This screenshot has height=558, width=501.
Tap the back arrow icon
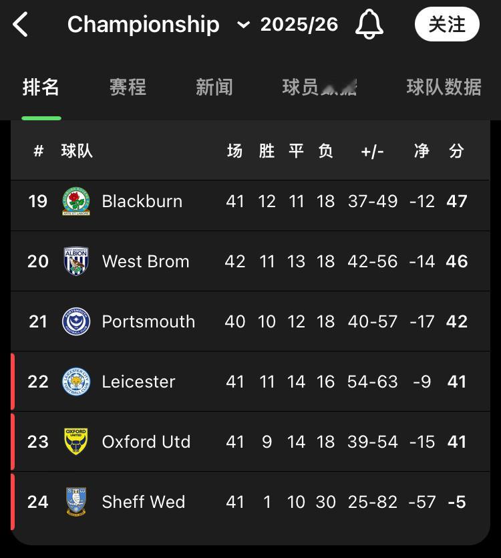[21, 25]
